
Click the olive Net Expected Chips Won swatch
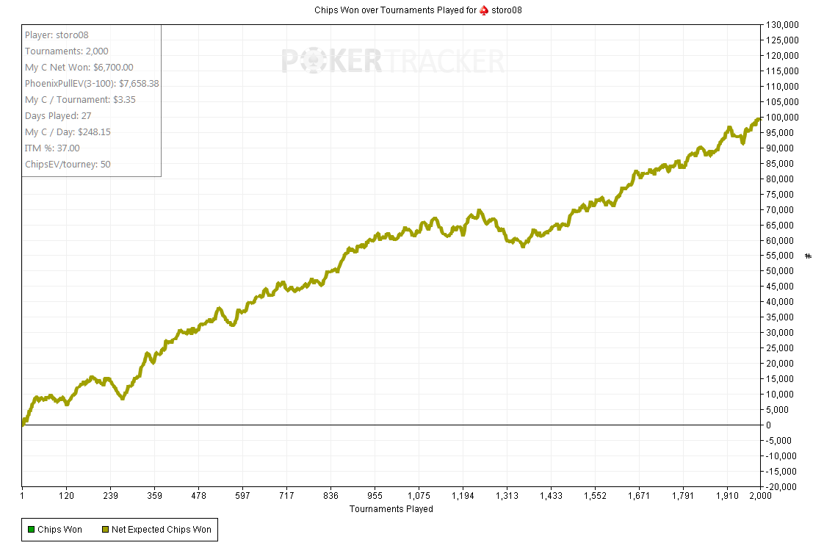coord(104,529)
